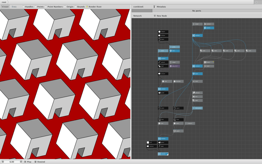Open the Metadata dialog
The image size is (262, 164).
pyautogui.click(x=160, y=7)
